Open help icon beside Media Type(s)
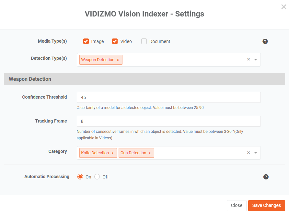The height and width of the screenshot is (215, 289). click(x=265, y=41)
